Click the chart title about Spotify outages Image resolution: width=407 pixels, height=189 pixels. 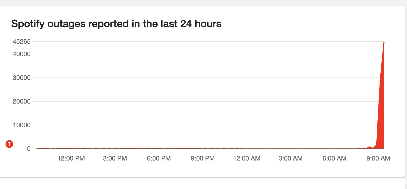116,24
